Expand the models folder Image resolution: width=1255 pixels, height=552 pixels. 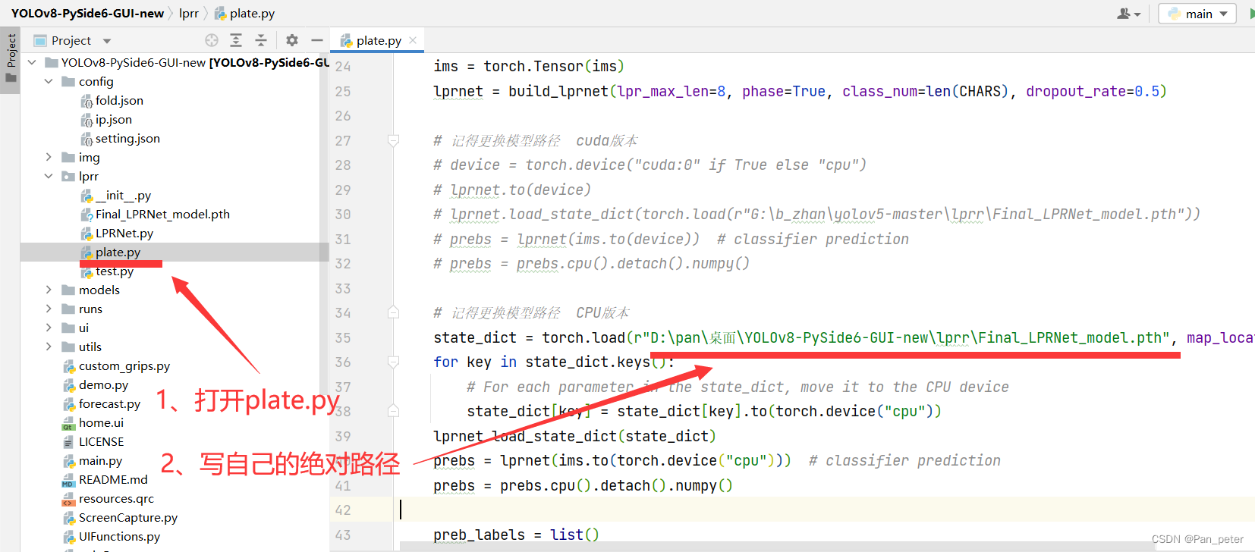click(49, 290)
